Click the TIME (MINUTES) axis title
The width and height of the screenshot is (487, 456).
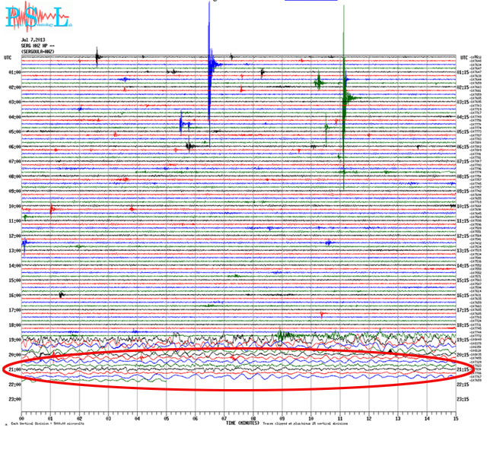243,423
